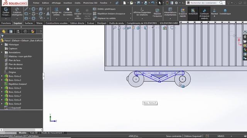247x138 pixels.
Task: Select the Circle sketch tool
Action: (34, 9)
